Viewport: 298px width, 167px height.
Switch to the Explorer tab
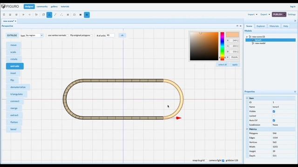coord(261,26)
